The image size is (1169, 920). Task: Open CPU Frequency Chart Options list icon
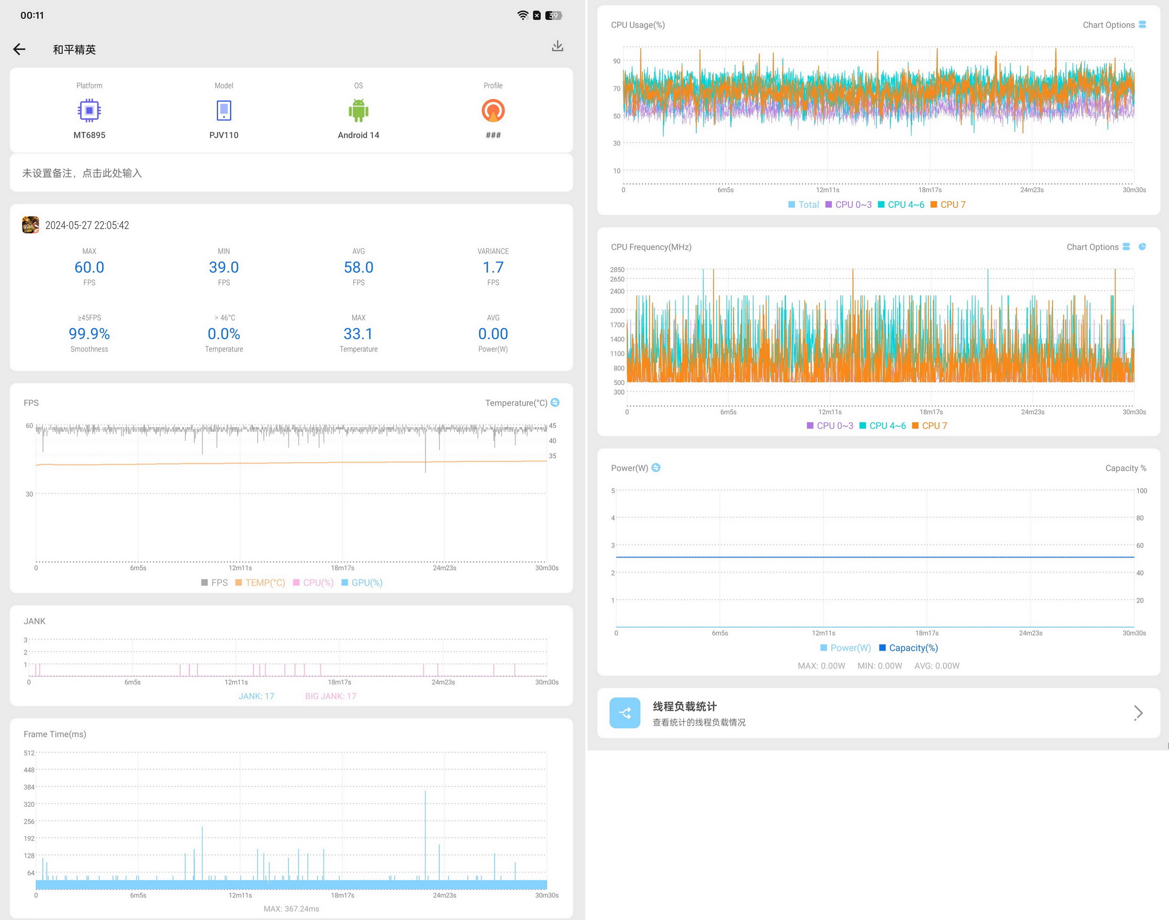point(1126,247)
